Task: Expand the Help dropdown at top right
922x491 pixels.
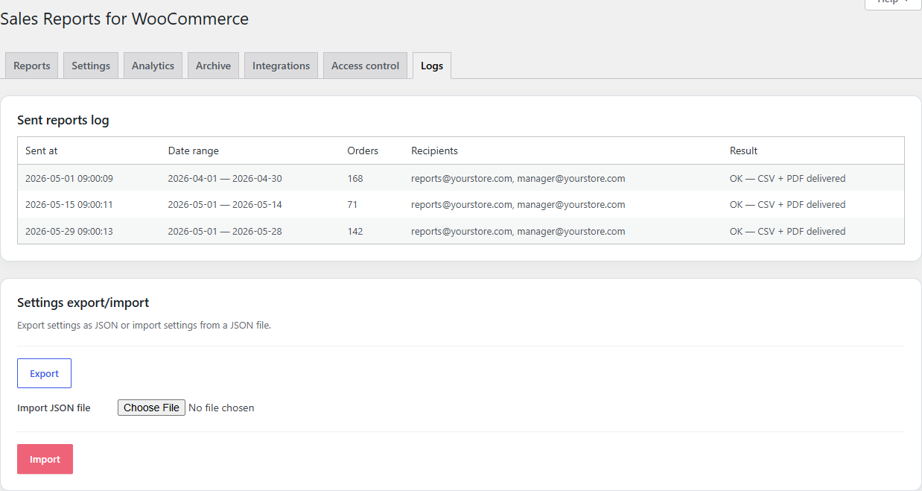Action: point(892,4)
